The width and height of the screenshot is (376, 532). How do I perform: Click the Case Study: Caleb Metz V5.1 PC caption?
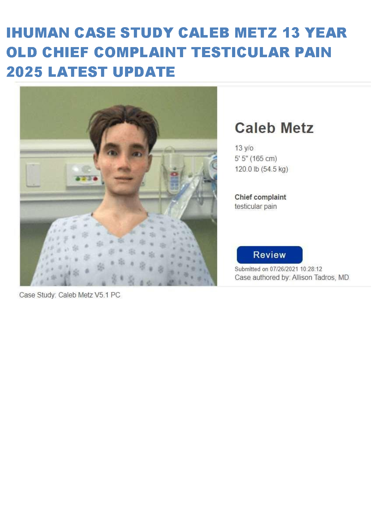(70, 295)
